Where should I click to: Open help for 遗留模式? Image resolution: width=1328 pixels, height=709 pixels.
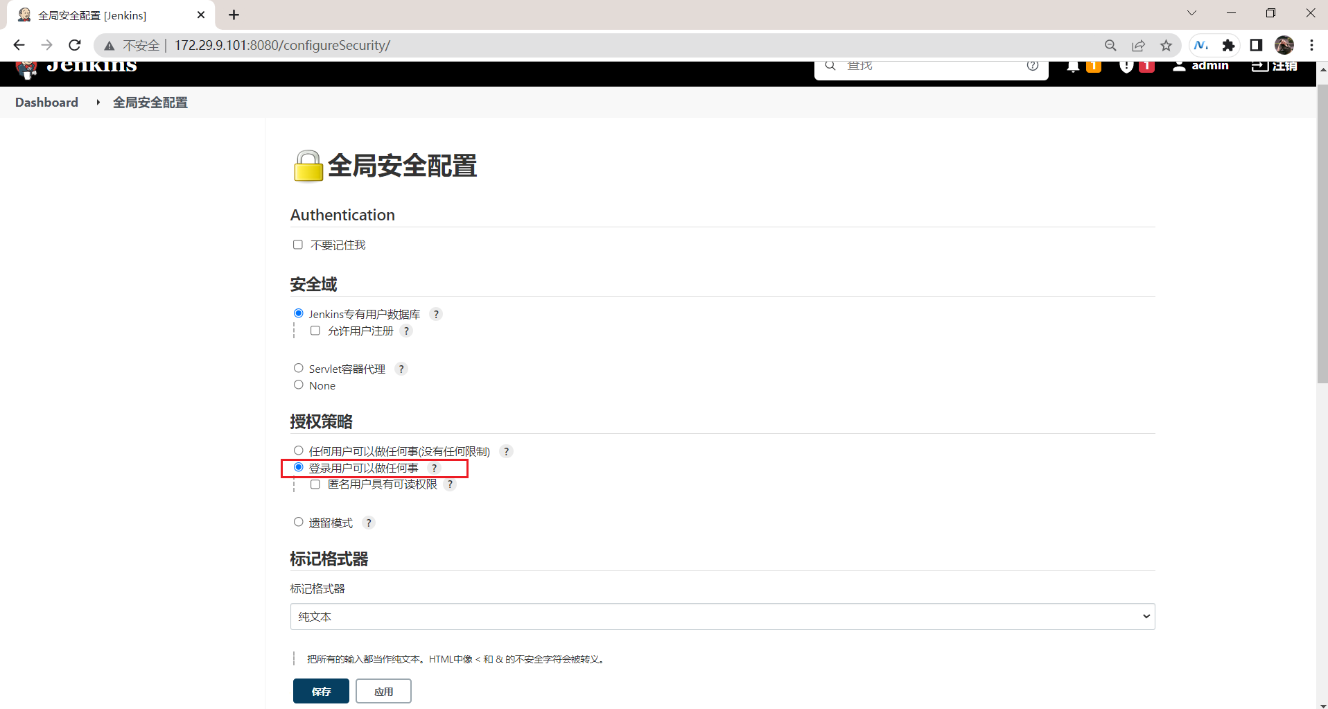(x=369, y=523)
